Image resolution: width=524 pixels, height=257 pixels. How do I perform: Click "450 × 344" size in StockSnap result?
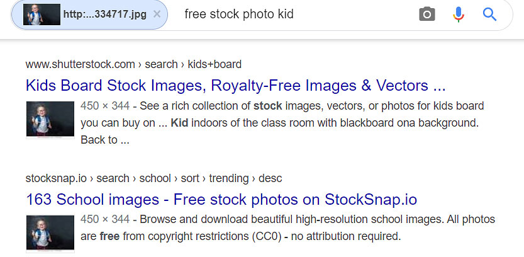(105, 220)
